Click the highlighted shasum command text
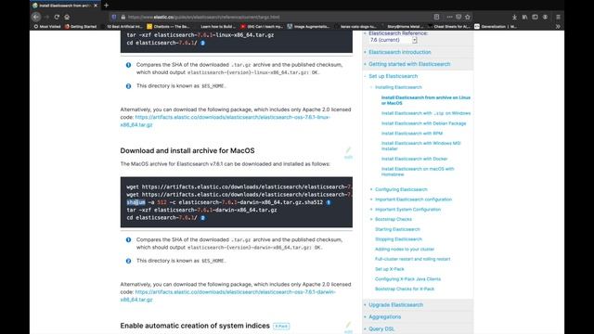 tap(136, 202)
